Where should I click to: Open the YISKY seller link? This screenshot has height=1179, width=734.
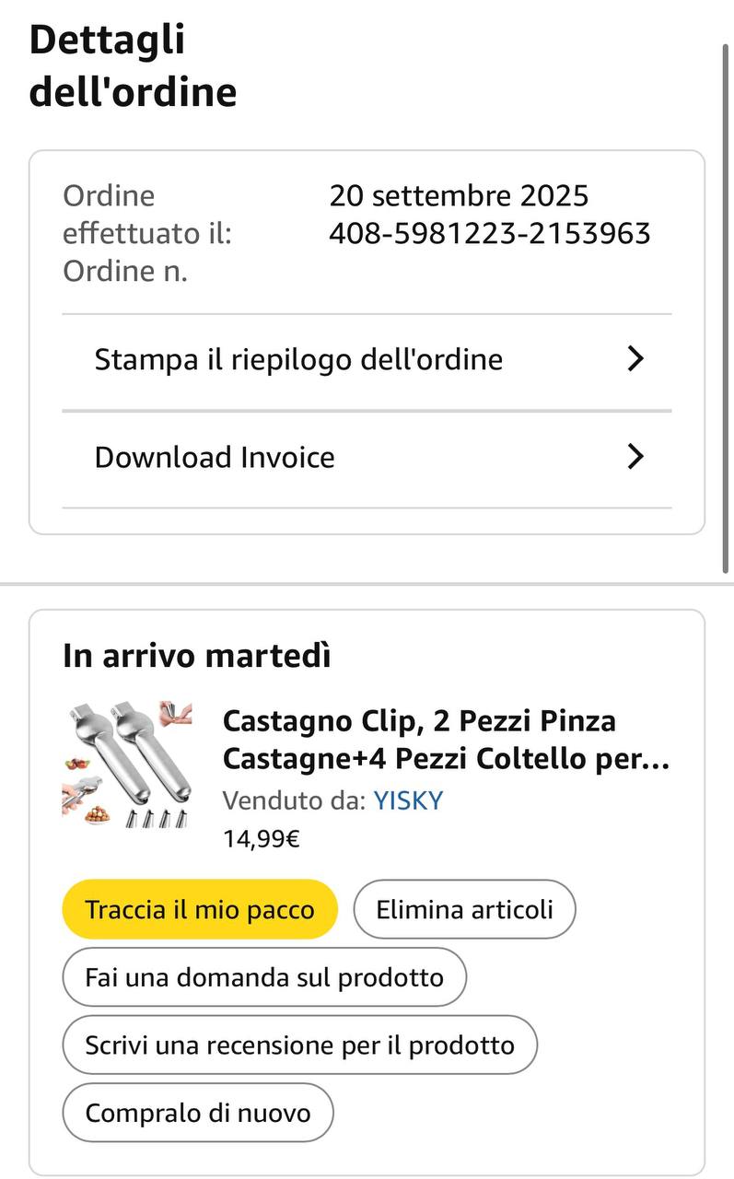[408, 800]
